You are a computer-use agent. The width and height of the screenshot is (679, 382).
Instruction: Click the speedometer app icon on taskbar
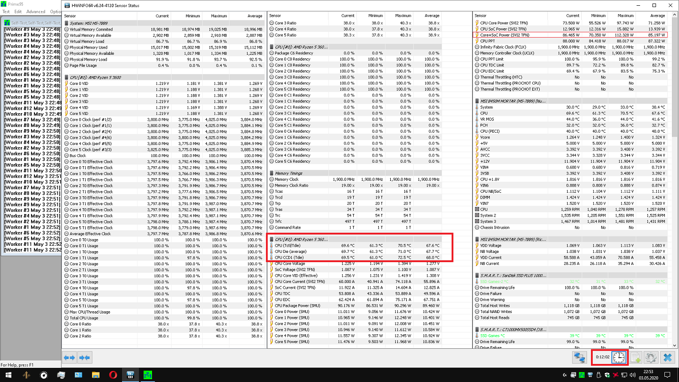point(43,375)
